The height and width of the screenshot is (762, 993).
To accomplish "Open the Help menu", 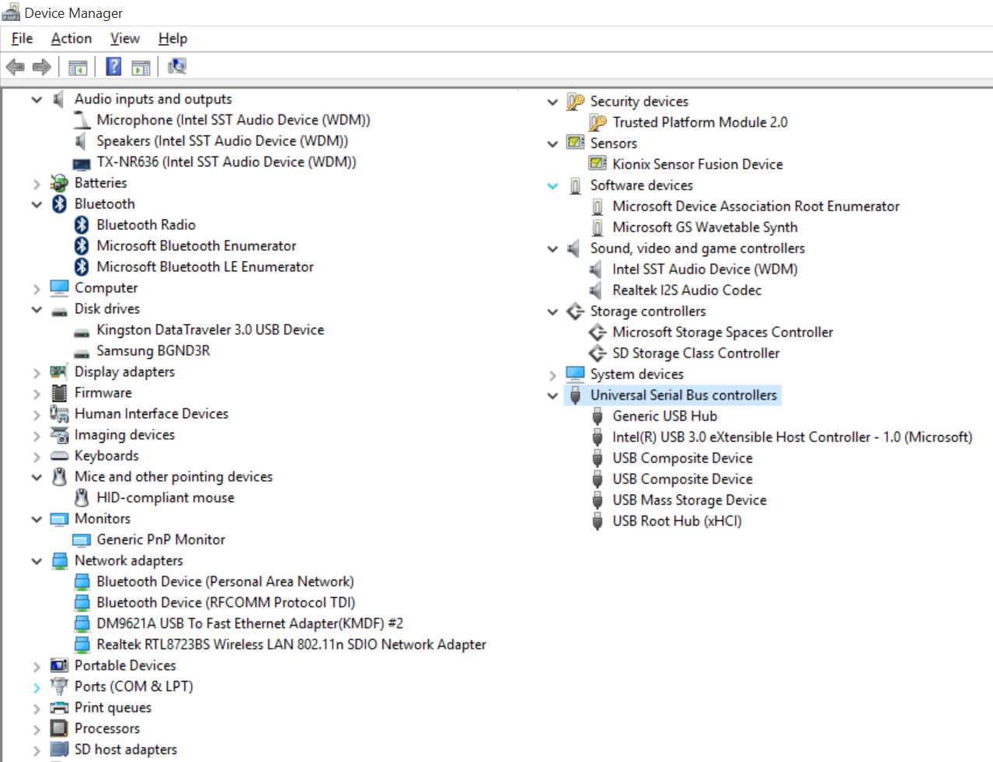I will click(172, 38).
